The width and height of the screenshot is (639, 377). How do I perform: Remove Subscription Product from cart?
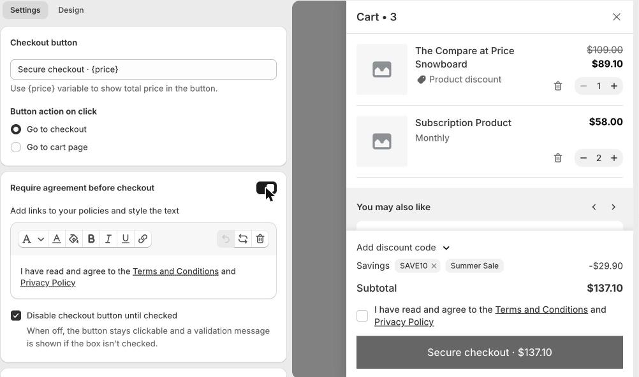[x=558, y=158]
